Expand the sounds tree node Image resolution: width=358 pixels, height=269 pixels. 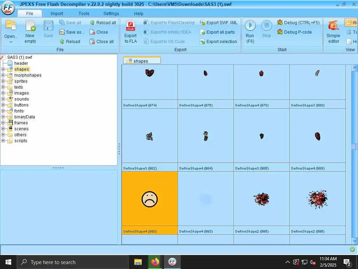tap(3, 99)
